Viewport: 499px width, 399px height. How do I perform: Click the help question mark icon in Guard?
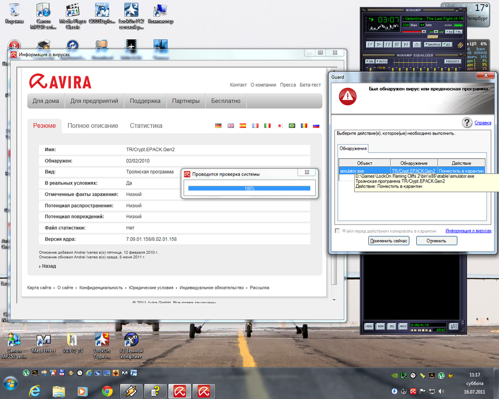[467, 123]
